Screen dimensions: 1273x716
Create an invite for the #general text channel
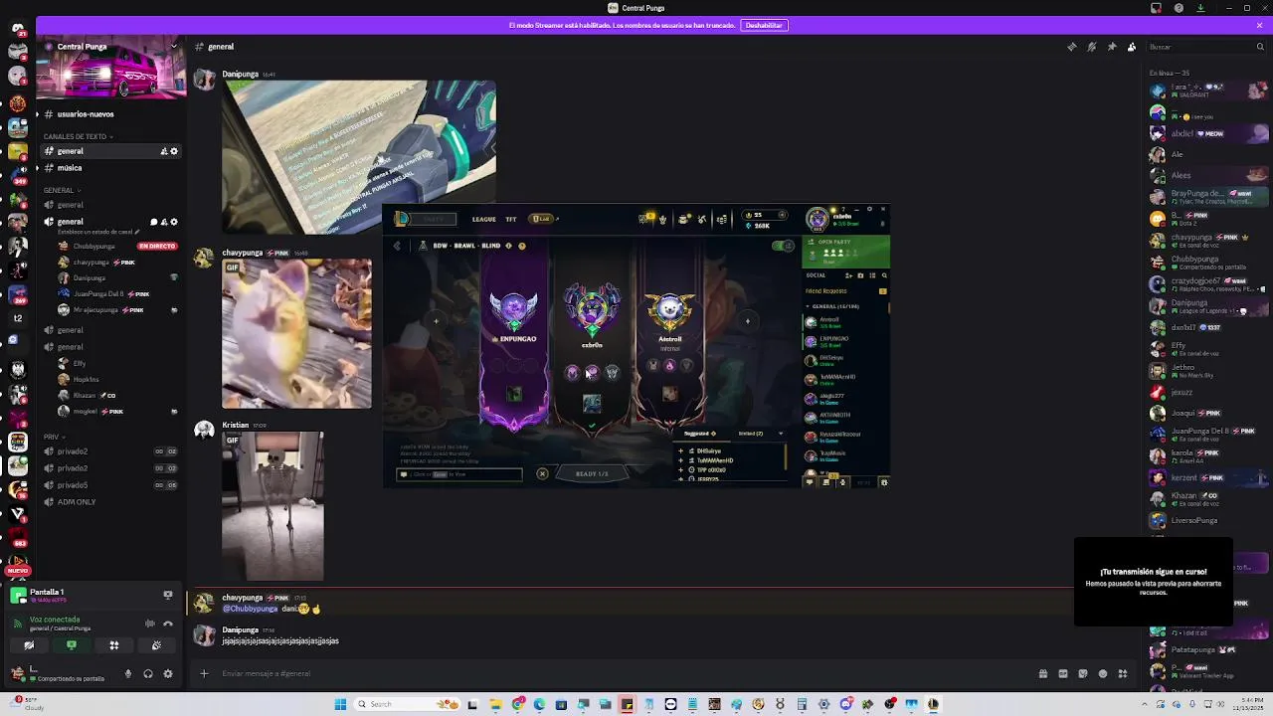coord(163,151)
